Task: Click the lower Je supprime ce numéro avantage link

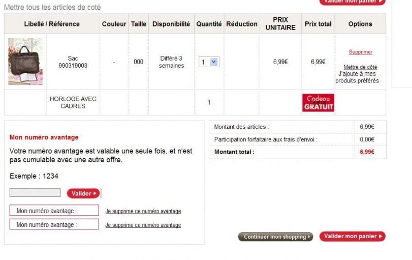Action: click(x=143, y=225)
